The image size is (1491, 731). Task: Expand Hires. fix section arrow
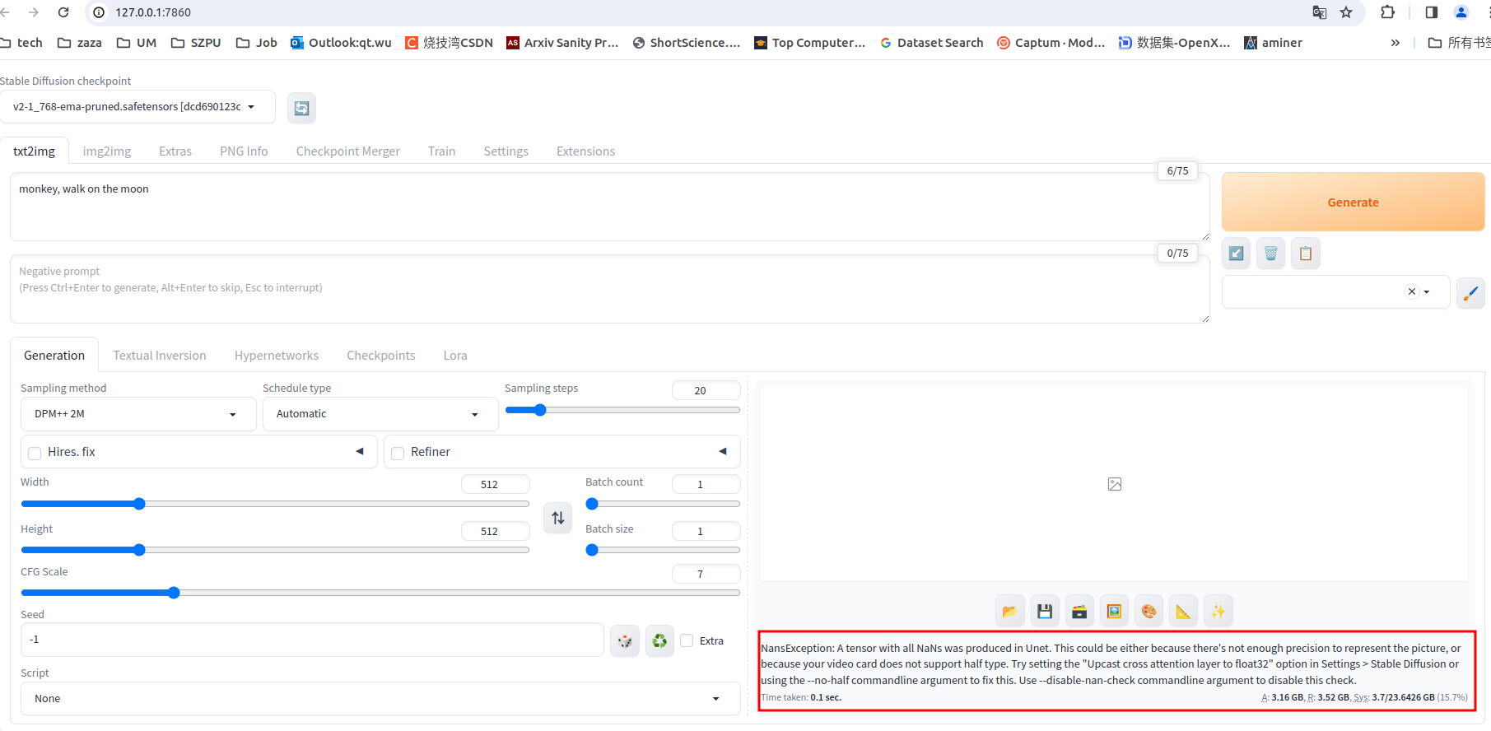tap(360, 451)
